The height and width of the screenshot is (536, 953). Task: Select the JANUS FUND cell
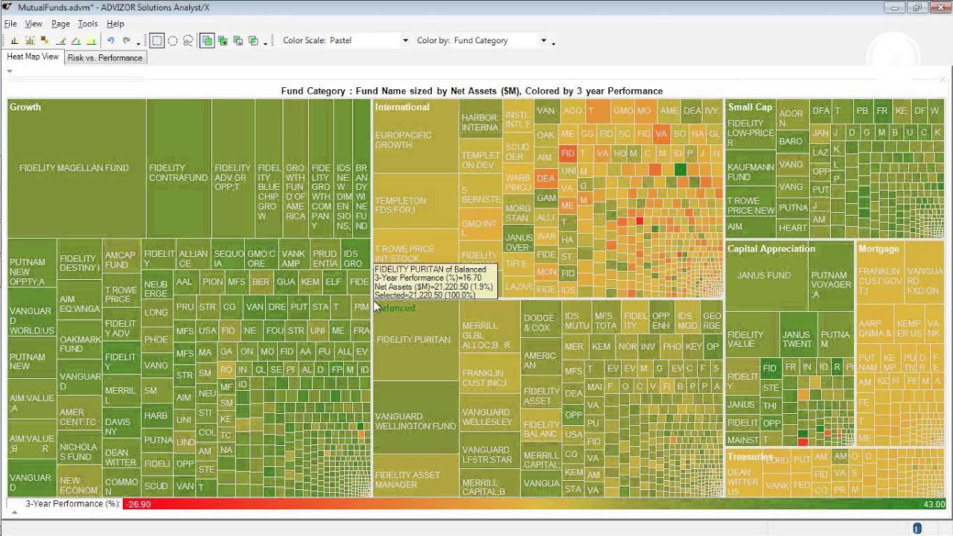767,275
